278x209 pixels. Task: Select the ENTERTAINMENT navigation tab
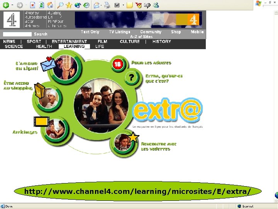(x=69, y=41)
